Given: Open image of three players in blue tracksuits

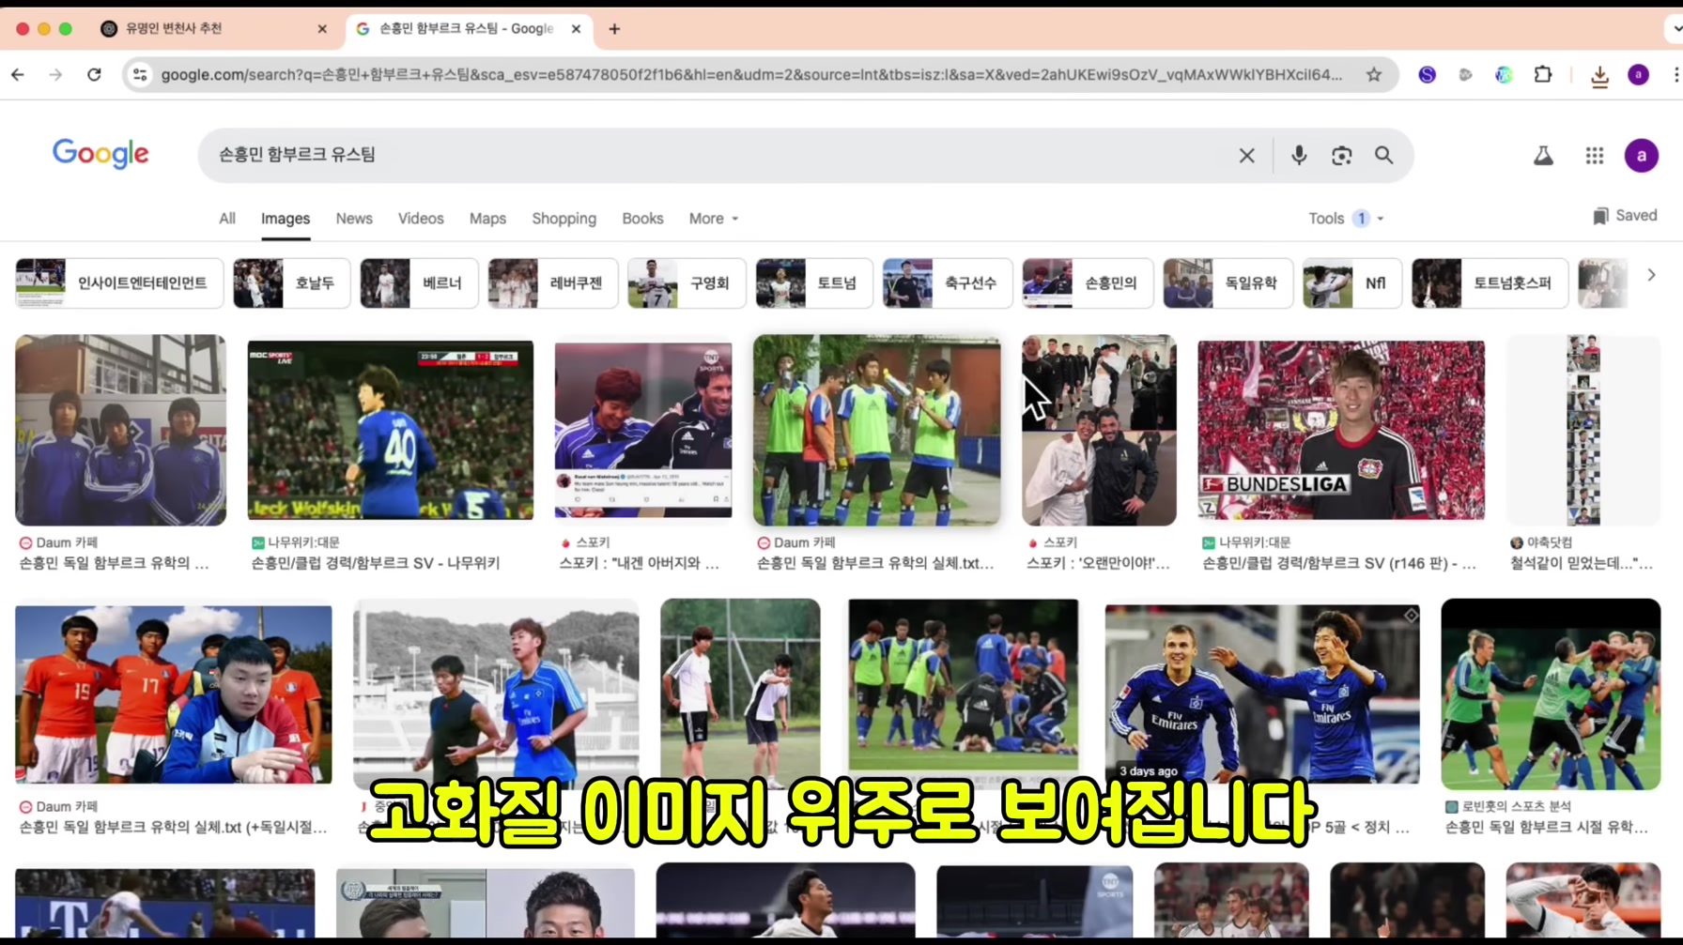Looking at the screenshot, I should coord(120,430).
